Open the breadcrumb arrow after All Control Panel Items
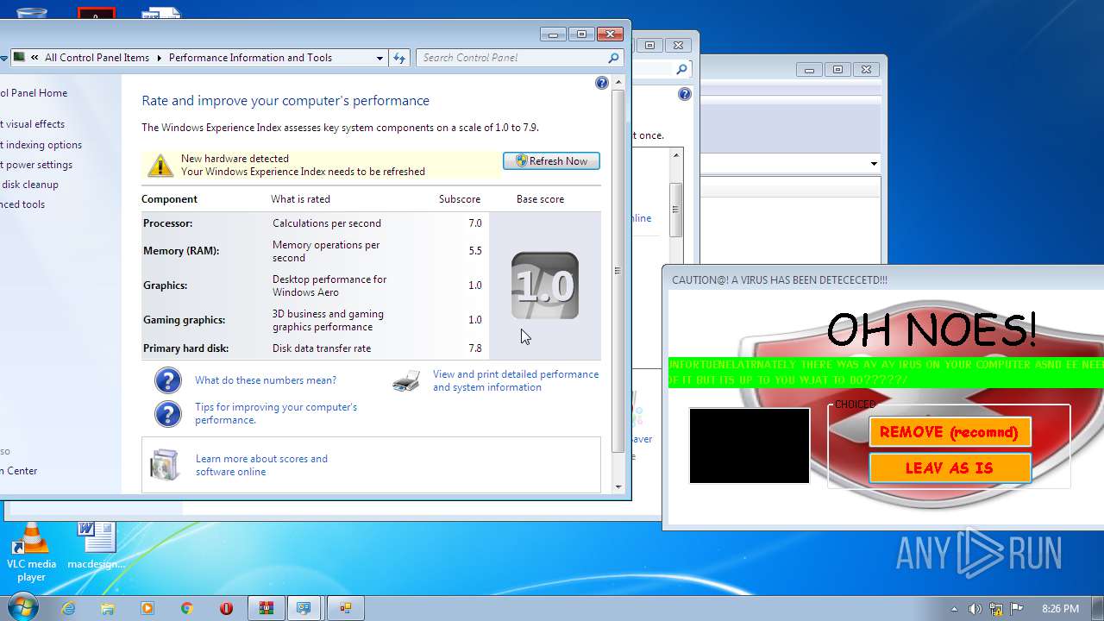The height and width of the screenshot is (621, 1104). pos(159,58)
